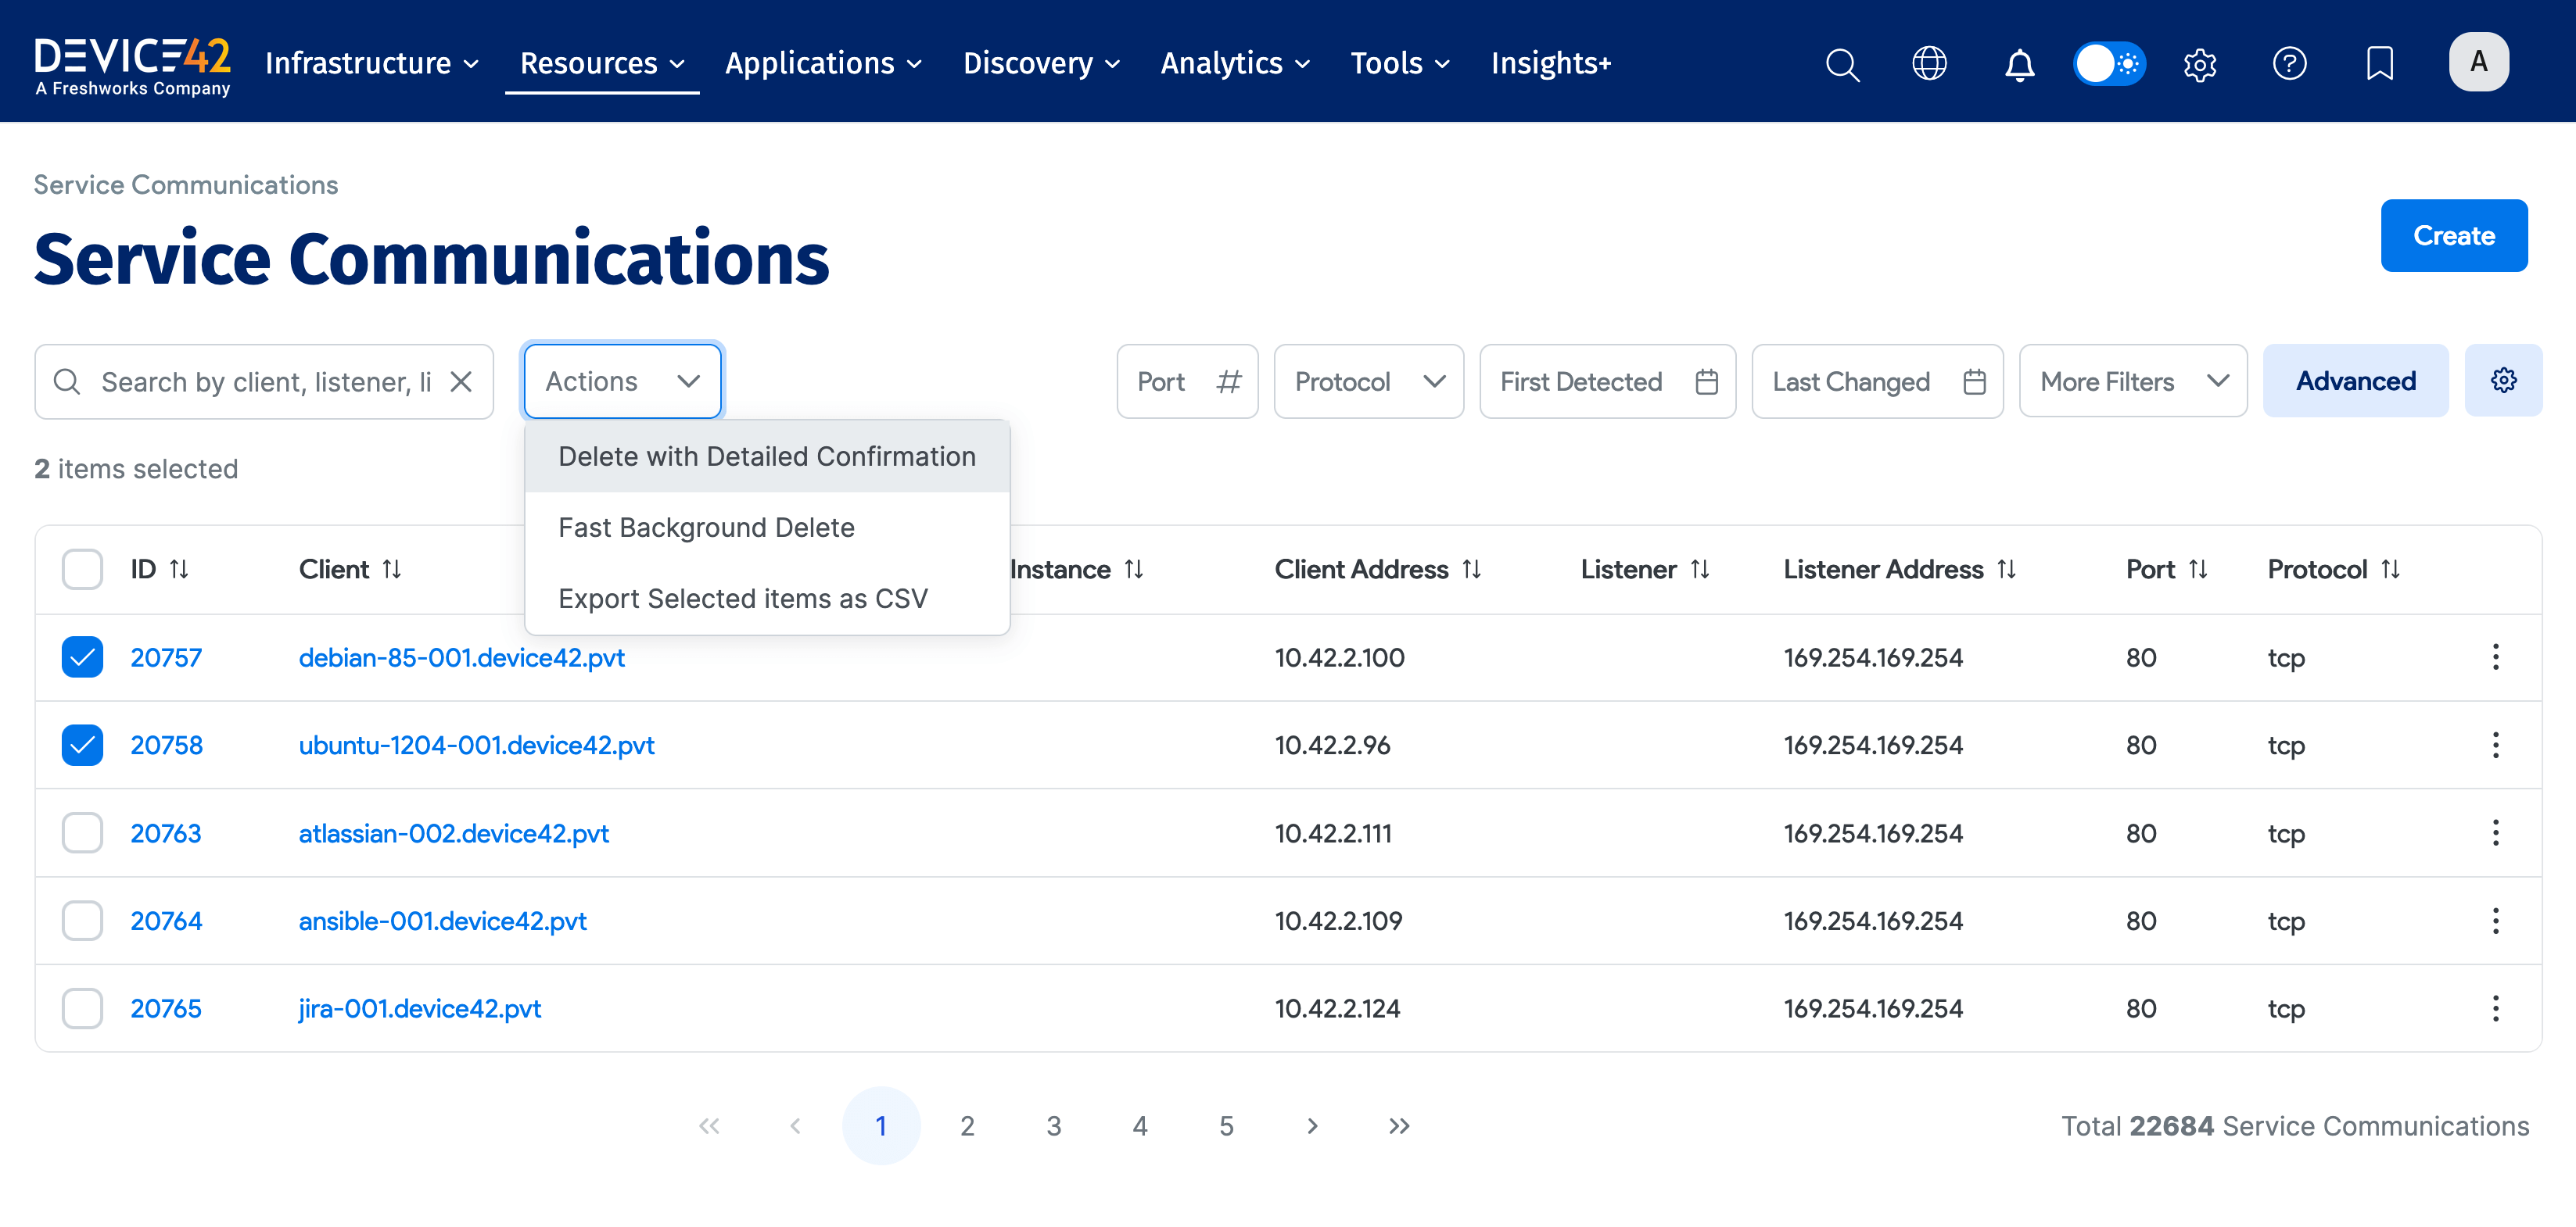Open the global search
Viewport: 2576px width, 1227px height.
click(1842, 64)
